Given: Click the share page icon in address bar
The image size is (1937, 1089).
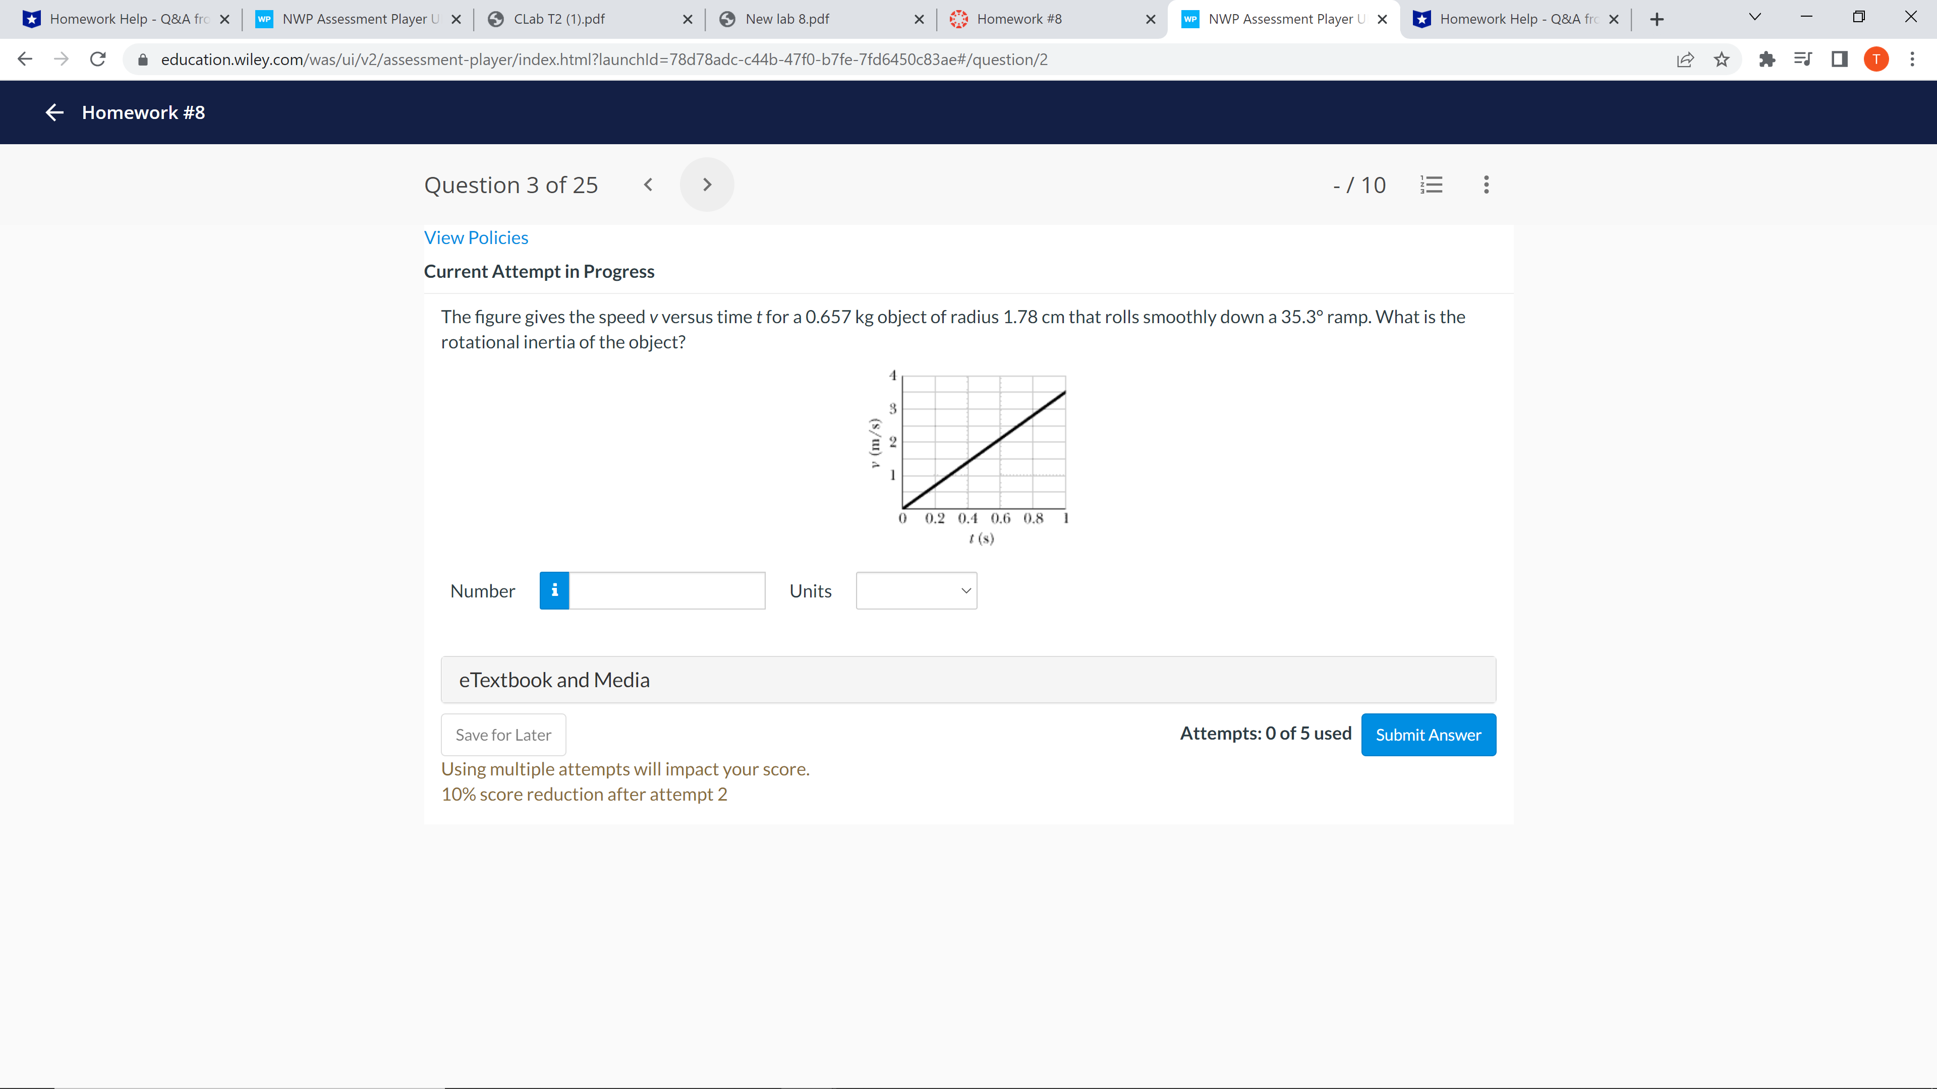Looking at the screenshot, I should point(1685,59).
